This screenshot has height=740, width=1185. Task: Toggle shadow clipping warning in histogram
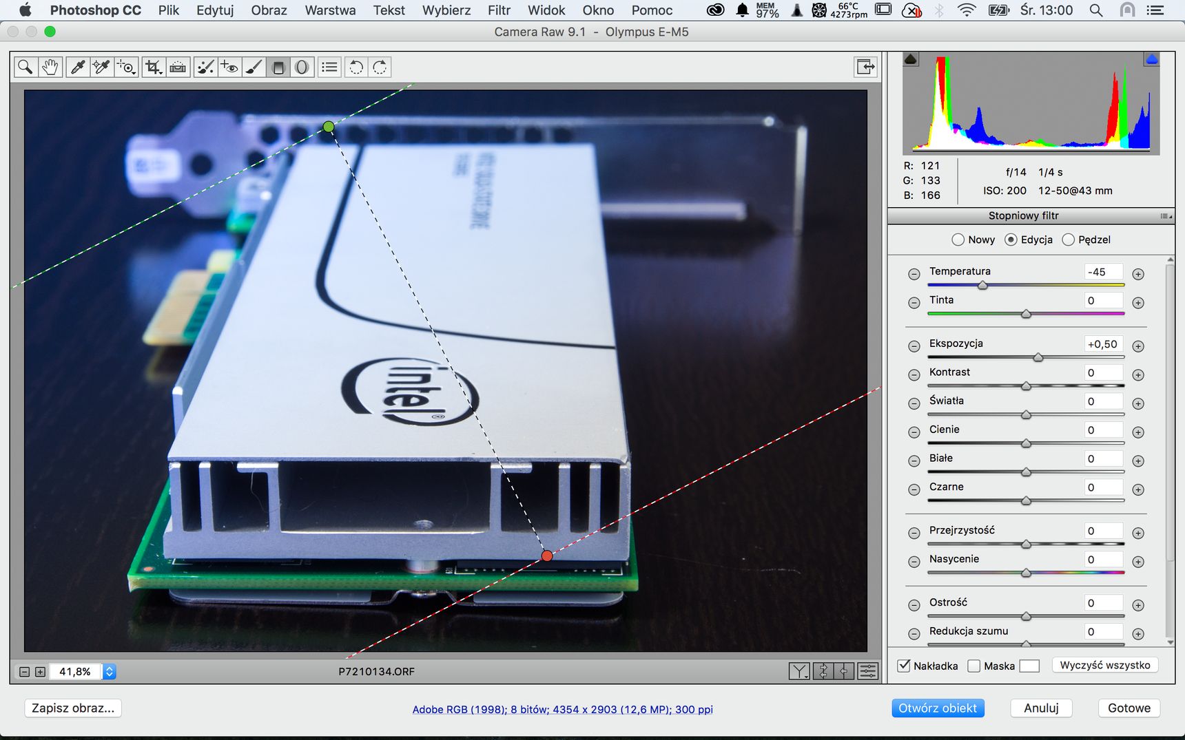pyautogui.click(x=911, y=59)
